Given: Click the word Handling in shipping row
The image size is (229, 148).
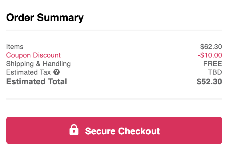Looking at the screenshot, I should [57, 64].
